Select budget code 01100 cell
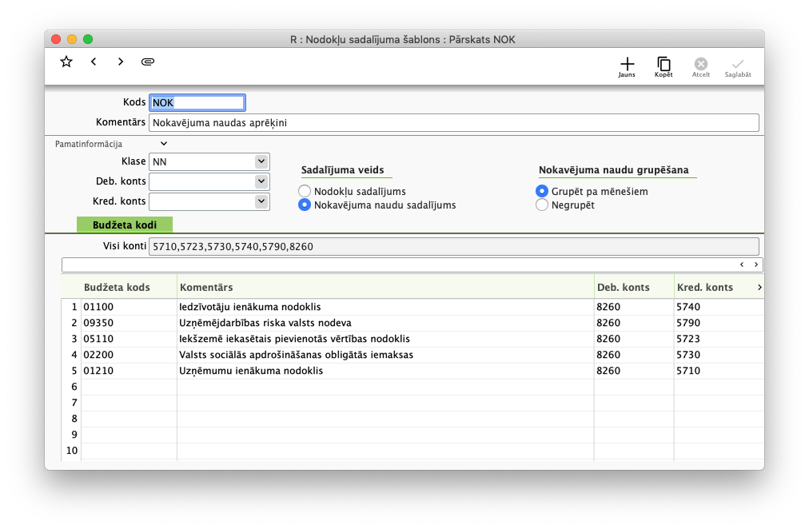The width and height of the screenshot is (809, 529). [129, 307]
